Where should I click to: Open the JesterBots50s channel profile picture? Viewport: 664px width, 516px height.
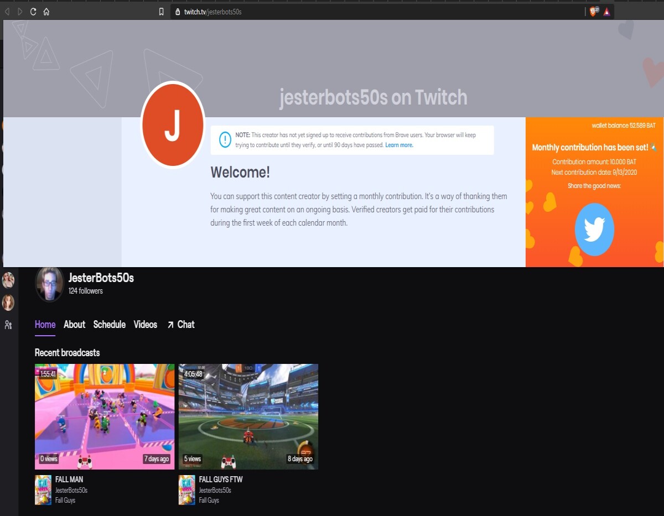coord(49,284)
